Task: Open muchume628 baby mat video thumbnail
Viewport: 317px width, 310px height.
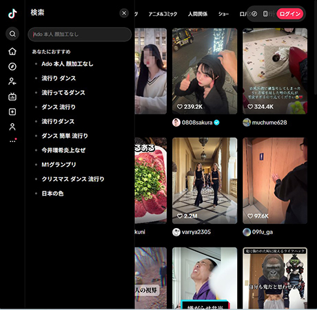Action: pyautogui.click(x=275, y=71)
